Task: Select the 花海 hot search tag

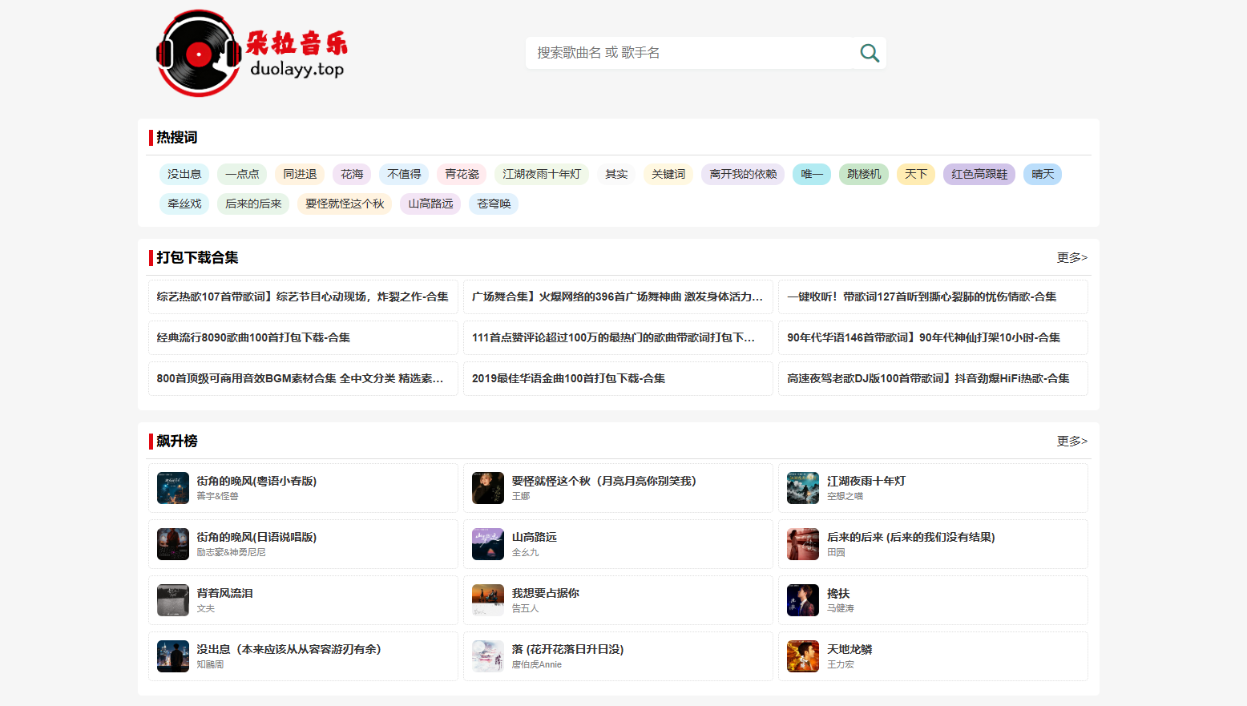Action: coord(351,174)
